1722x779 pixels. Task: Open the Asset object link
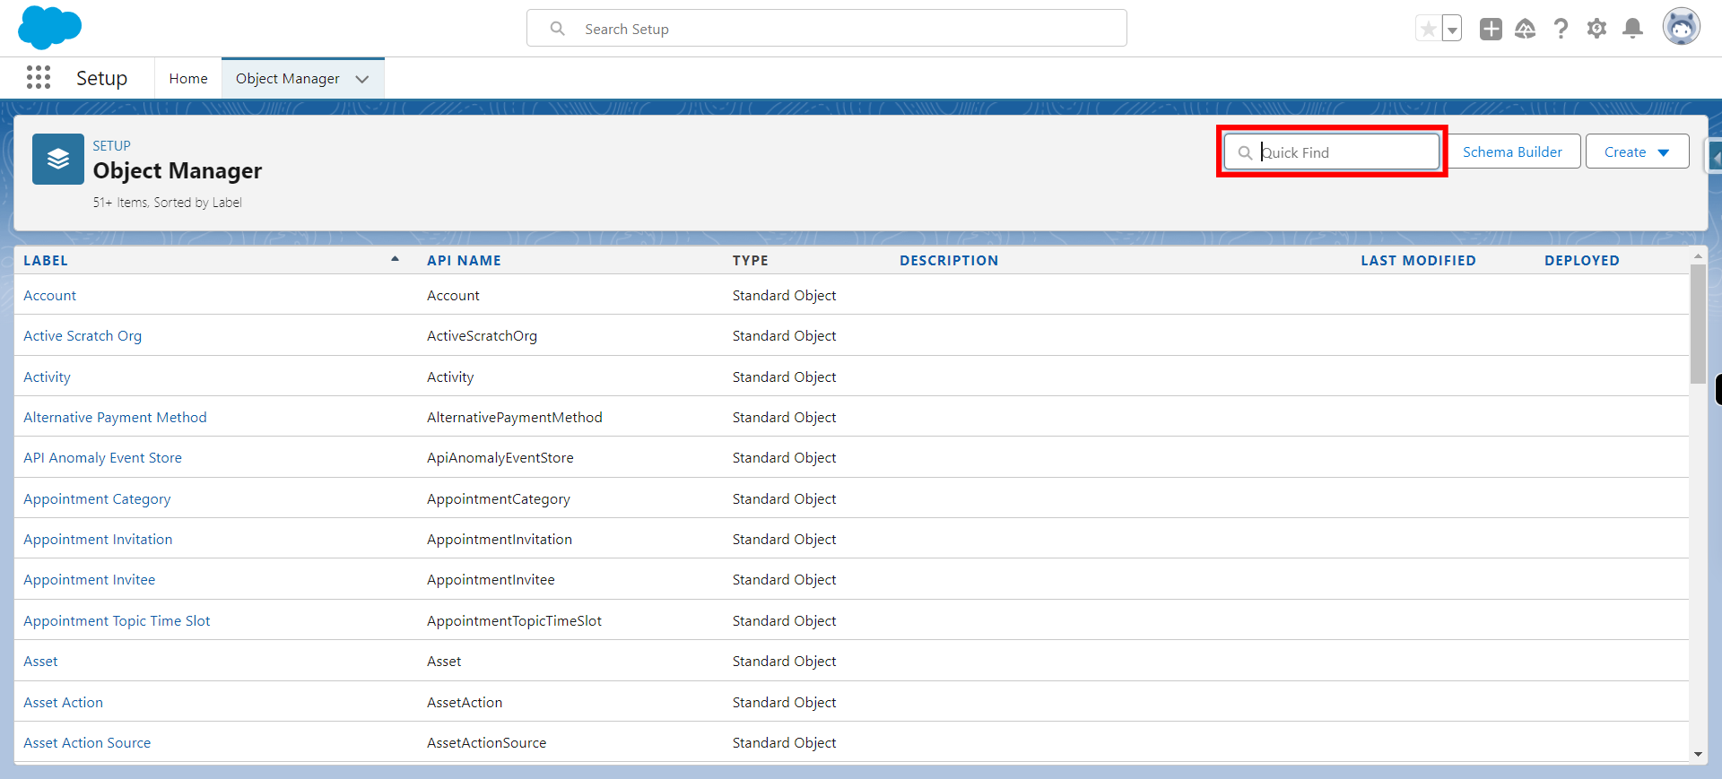pos(40,662)
